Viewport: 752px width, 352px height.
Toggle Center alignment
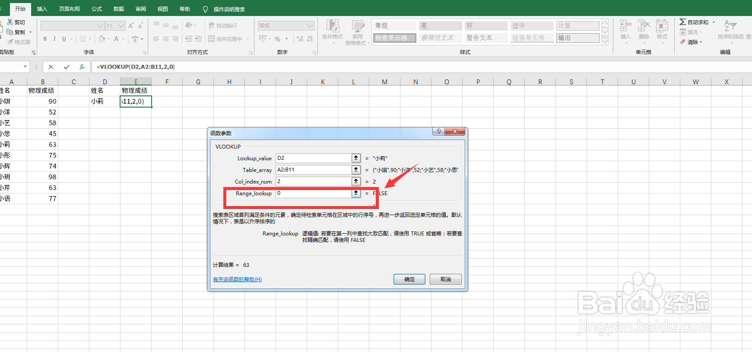[x=166, y=39]
